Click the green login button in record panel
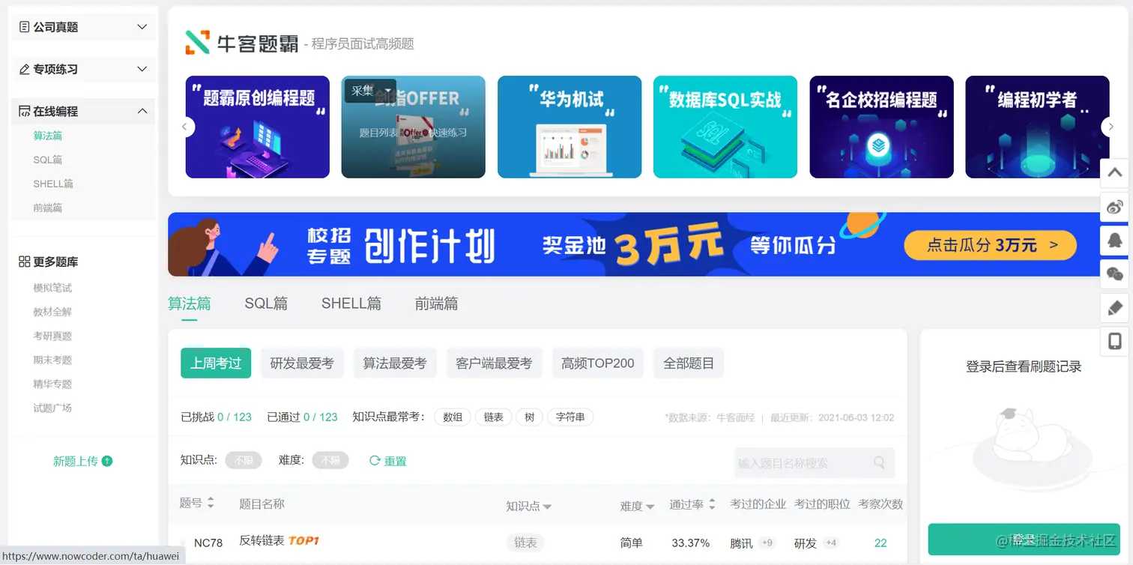The height and width of the screenshot is (565, 1133). (1024, 539)
